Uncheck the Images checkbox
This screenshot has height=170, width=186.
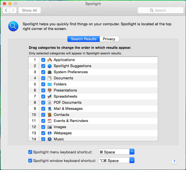click(43, 127)
